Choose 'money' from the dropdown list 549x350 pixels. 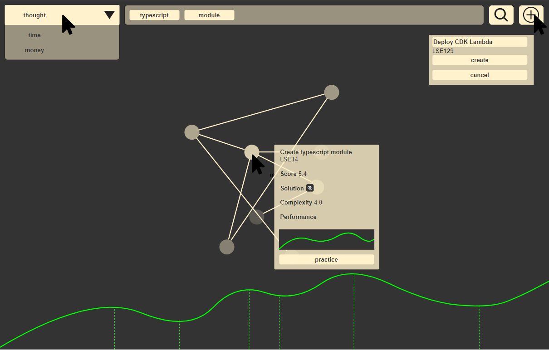(34, 50)
